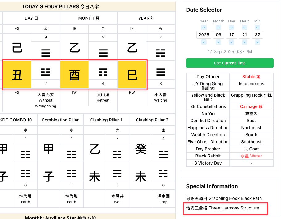Viewport: 283px width, 219px height.
Task: Click the 霹靂火 Na Yin value
Action: click(x=252, y=113)
